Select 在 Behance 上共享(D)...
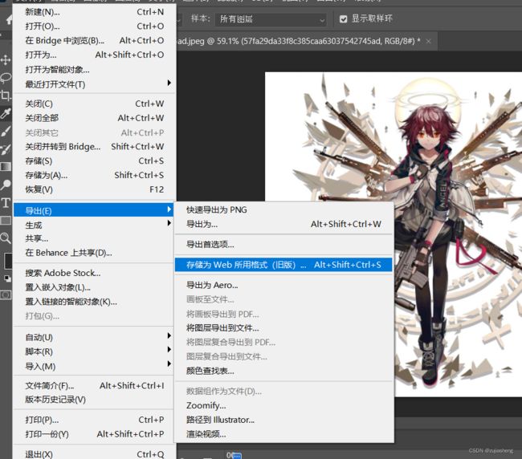This screenshot has height=459, width=522. [x=94, y=253]
